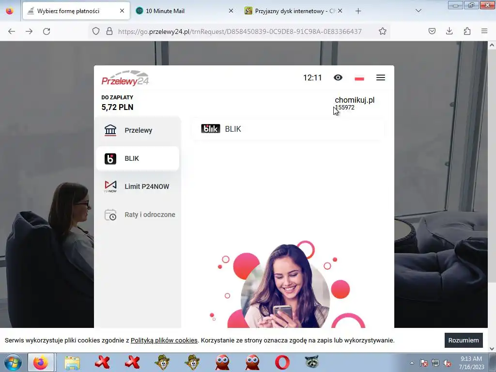Open Windows Explorer from taskbar
496x372 pixels.
[x=72, y=362]
